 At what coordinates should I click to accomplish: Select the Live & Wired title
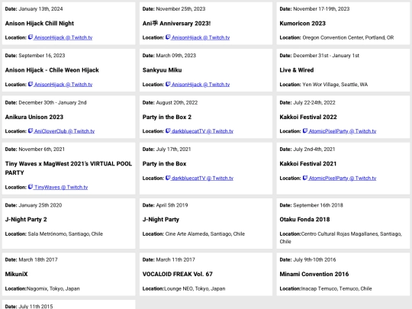click(x=297, y=70)
